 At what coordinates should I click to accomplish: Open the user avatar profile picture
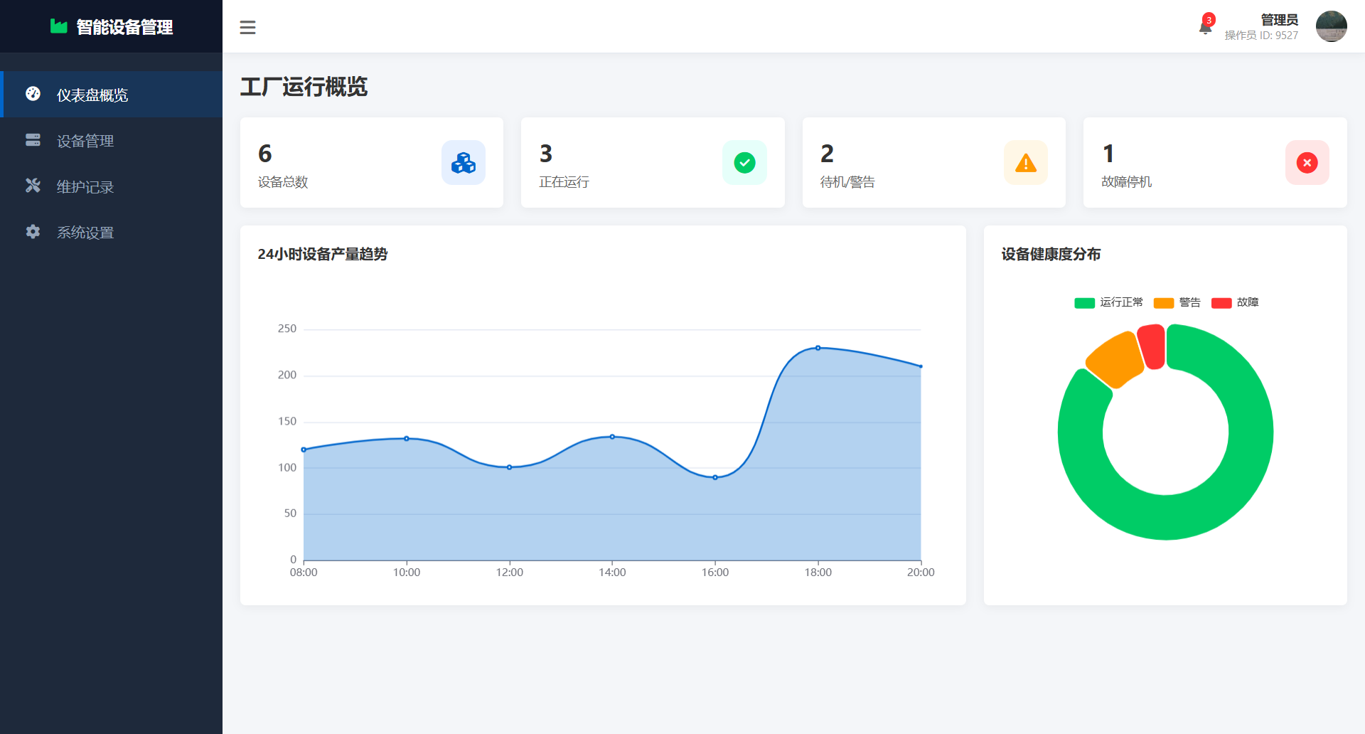pos(1331,26)
